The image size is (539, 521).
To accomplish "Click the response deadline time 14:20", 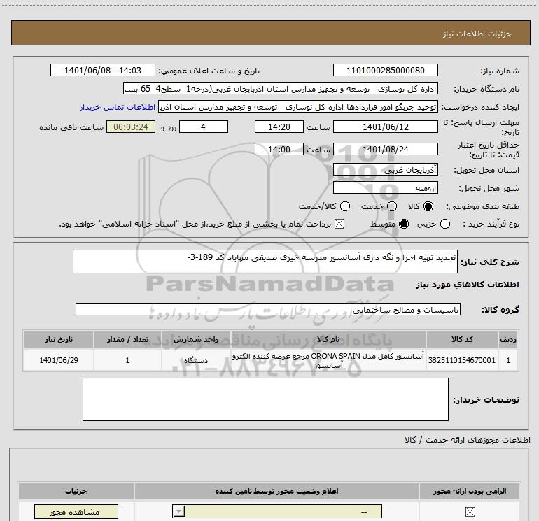I will pyautogui.click(x=279, y=127).
